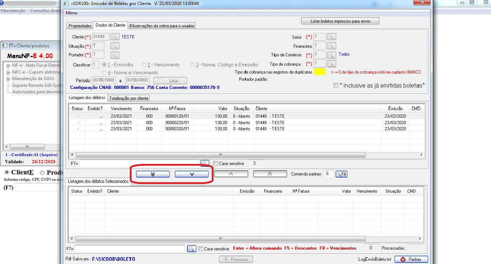
Task: Click the F8 Comando padrão search button
Action: [x=341, y=174]
